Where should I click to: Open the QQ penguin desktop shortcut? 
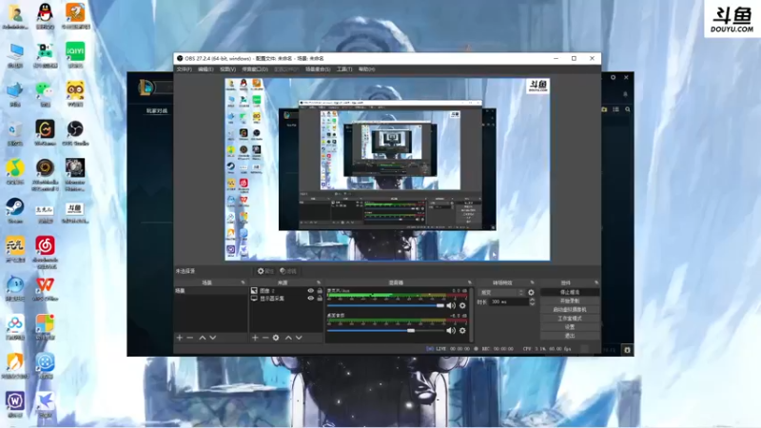45,16
